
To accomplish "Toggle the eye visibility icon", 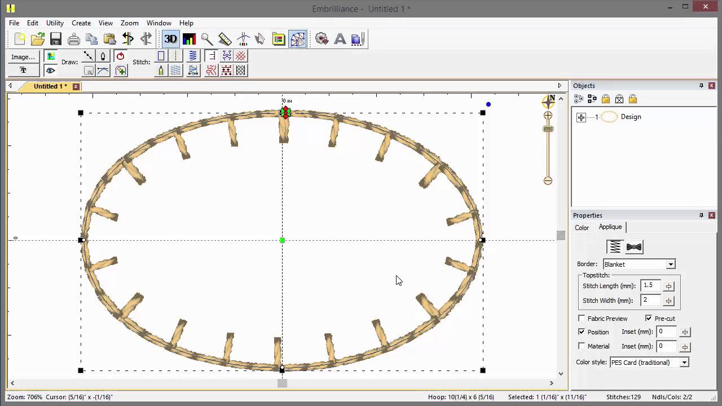I will (x=50, y=70).
